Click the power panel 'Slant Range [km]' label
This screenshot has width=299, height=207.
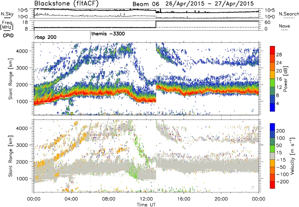(10, 79)
